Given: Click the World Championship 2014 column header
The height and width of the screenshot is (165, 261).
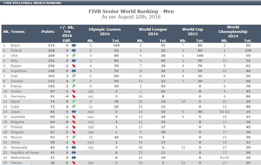Looking at the screenshot, I should (x=233, y=31).
